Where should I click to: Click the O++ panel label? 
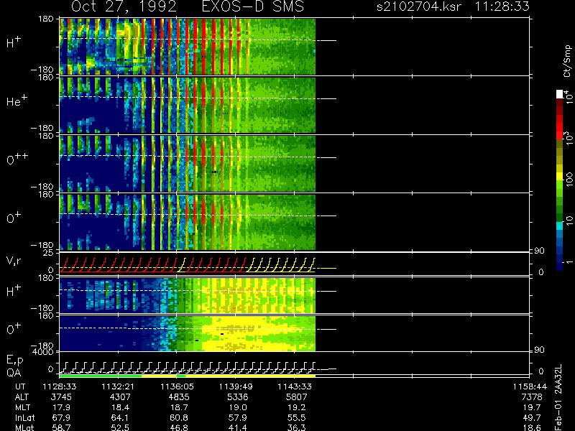click(x=17, y=159)
